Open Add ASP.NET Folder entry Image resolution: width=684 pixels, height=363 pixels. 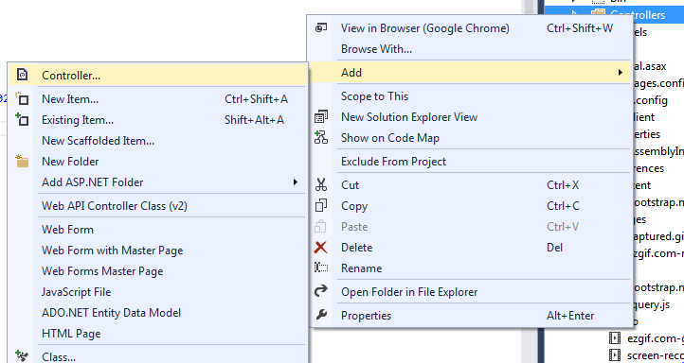click(157, 181)
